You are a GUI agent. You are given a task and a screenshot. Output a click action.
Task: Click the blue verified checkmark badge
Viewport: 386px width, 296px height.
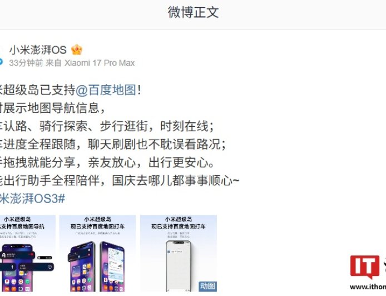pyautogui.click(x=1, y=62)
